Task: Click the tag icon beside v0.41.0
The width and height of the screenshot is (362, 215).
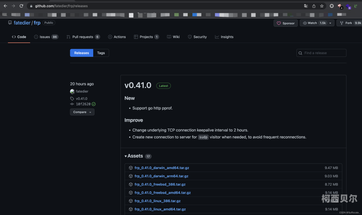Action: click(x=72, y=98)
